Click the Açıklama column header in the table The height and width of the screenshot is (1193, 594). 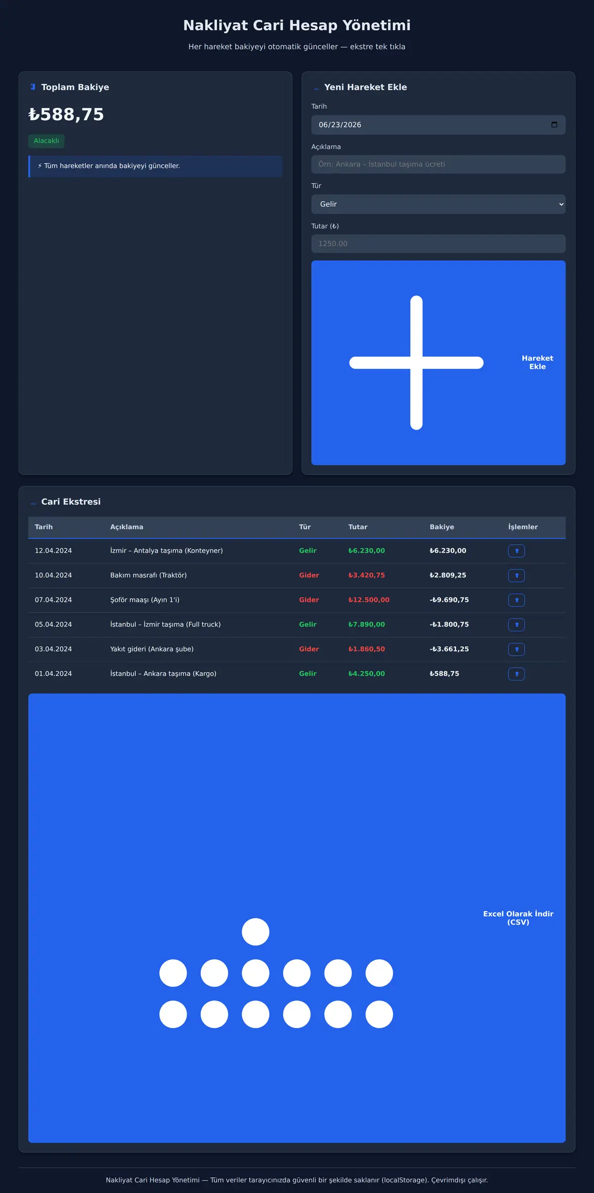click(127, 527)
